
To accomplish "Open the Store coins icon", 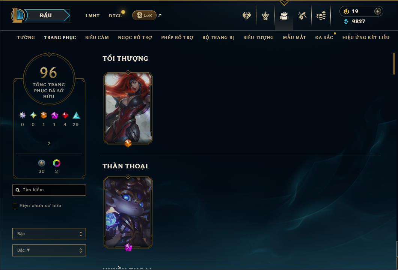I will (321, 16).
